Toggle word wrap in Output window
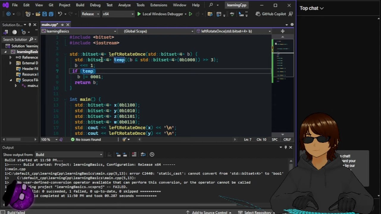 (143, 155)
